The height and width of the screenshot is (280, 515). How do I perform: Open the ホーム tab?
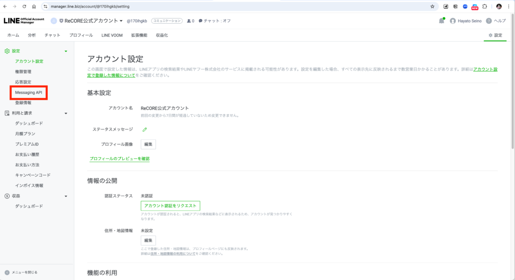coord(13,35)
